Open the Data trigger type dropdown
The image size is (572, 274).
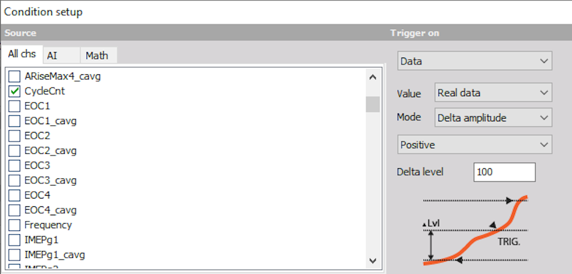[x=475, y=61]
